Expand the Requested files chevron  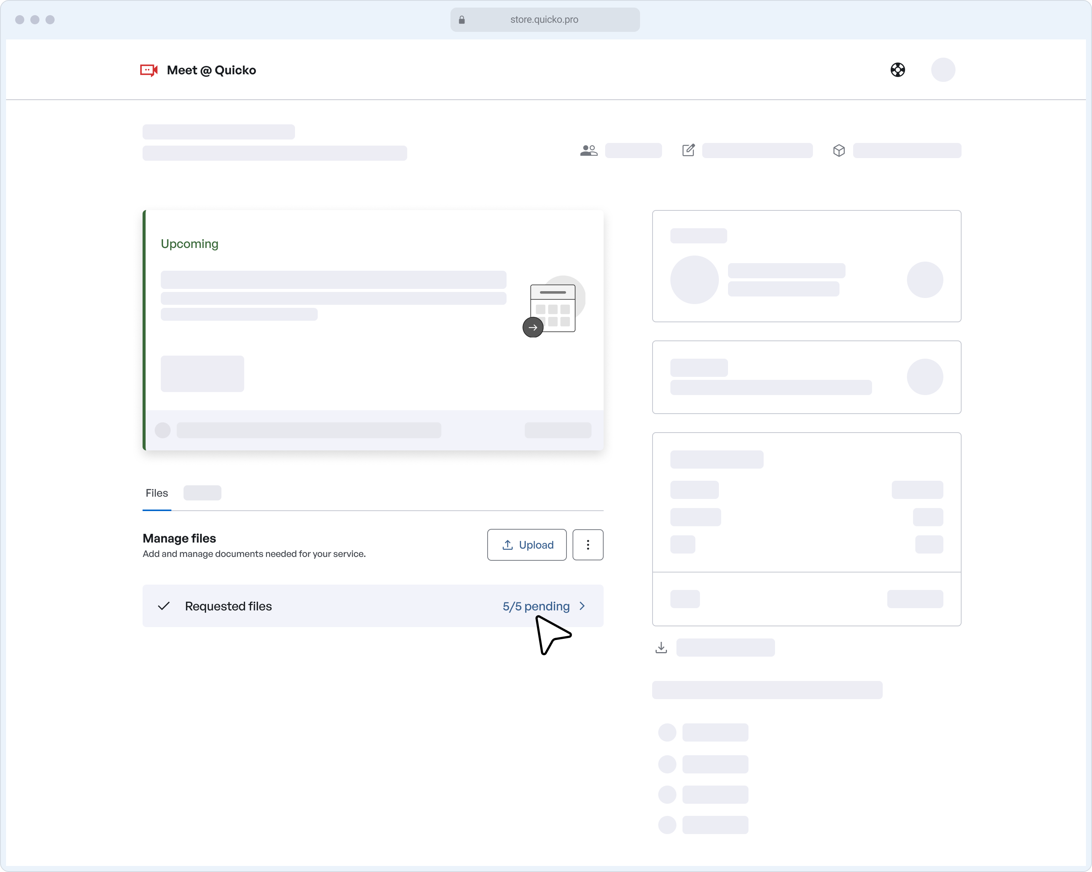click(582, 606)
